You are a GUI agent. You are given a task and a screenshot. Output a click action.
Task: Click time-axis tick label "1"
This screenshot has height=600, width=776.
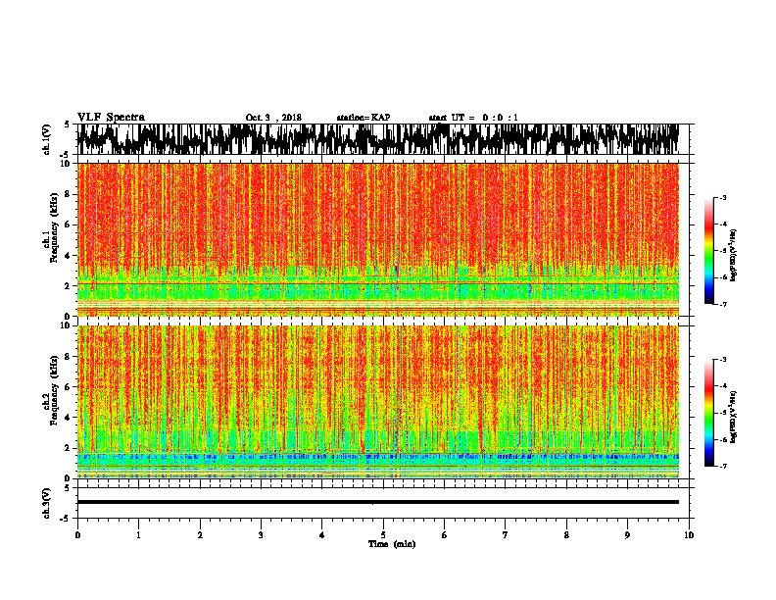pyautogui.click(x=138, y=534)
